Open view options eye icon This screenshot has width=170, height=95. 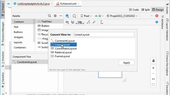click(67, 22)
